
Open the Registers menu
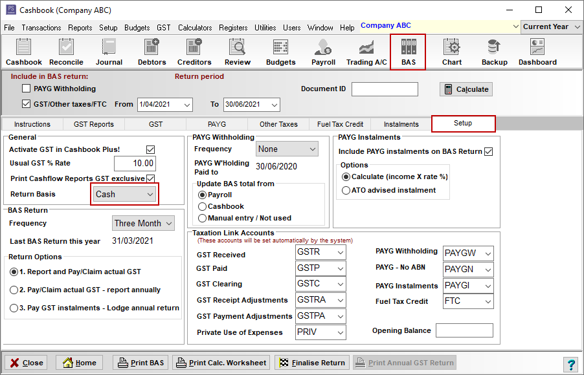pos(233,28)
